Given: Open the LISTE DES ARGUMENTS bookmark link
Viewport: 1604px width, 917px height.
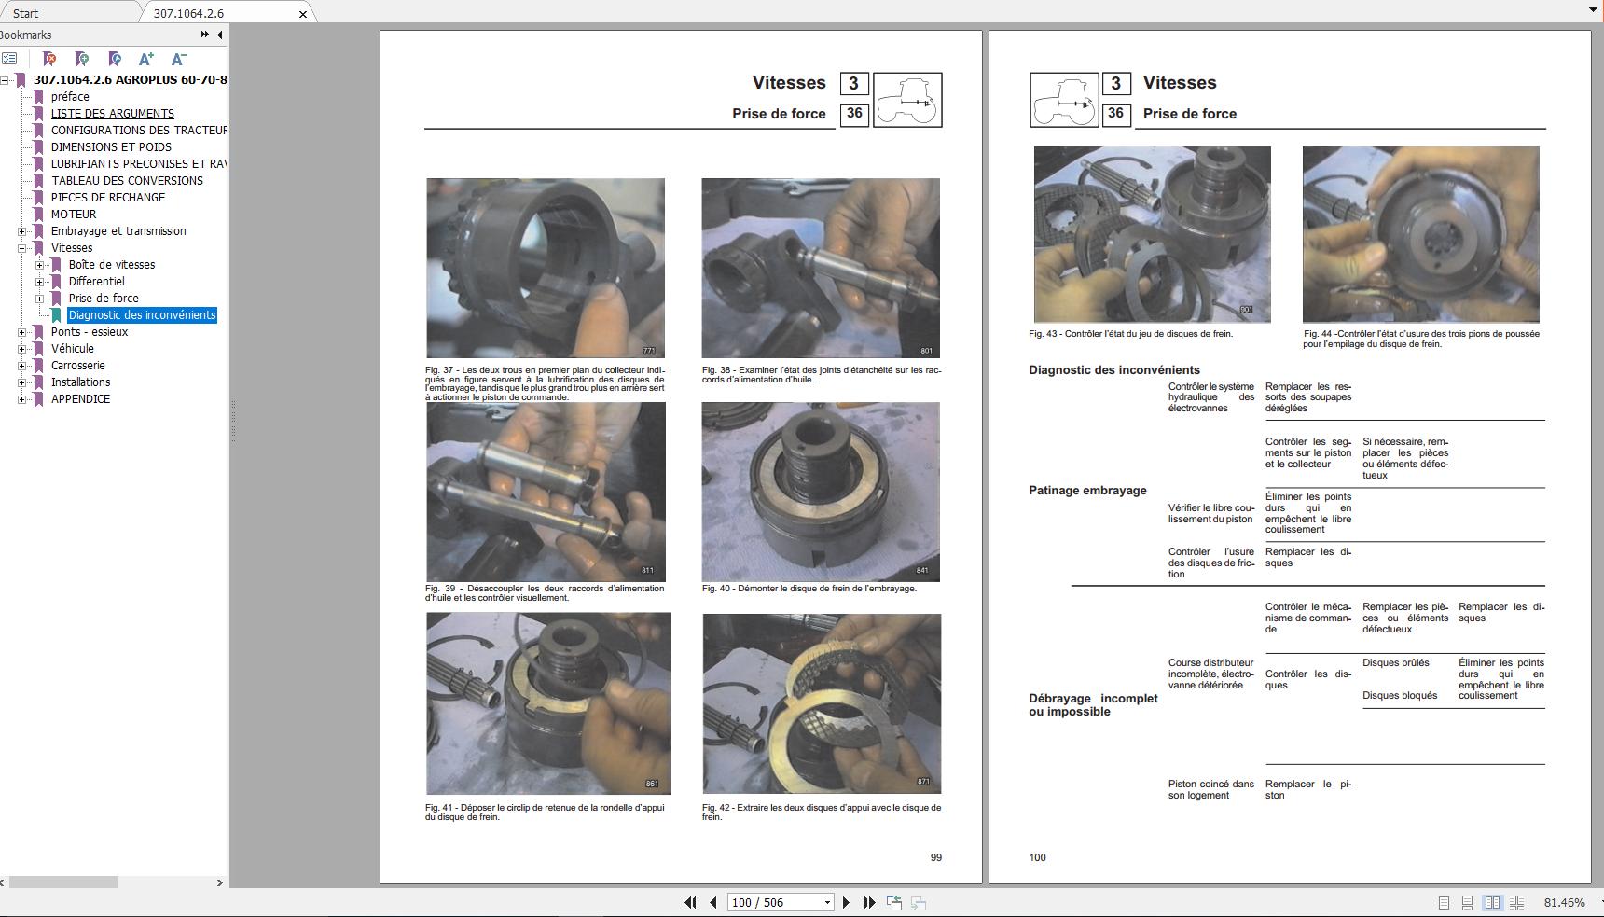Looking at the screenshot, I should pos(112,114).
